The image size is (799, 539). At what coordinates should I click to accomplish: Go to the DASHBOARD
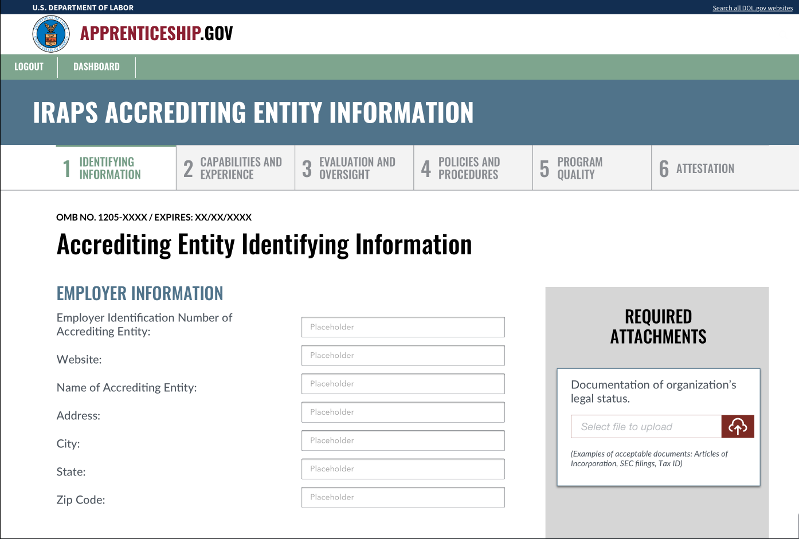click(x=96, y=67)
